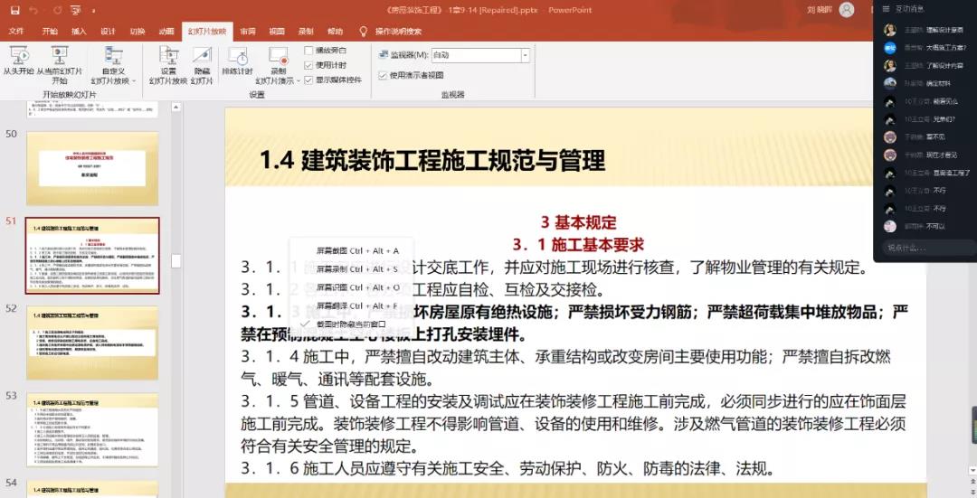Open the 插入 ribbon tab
The height and width of the screenshot is (498, 977).
click(x=79, y=31)
